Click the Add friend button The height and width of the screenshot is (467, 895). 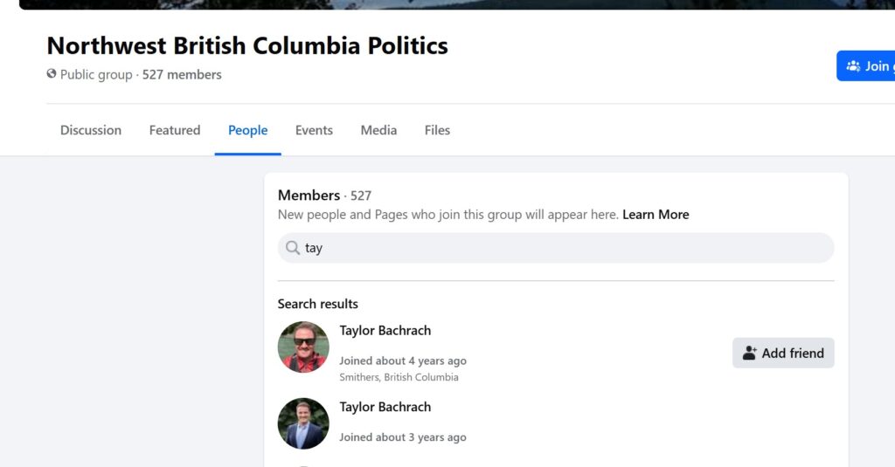[783, 353]
